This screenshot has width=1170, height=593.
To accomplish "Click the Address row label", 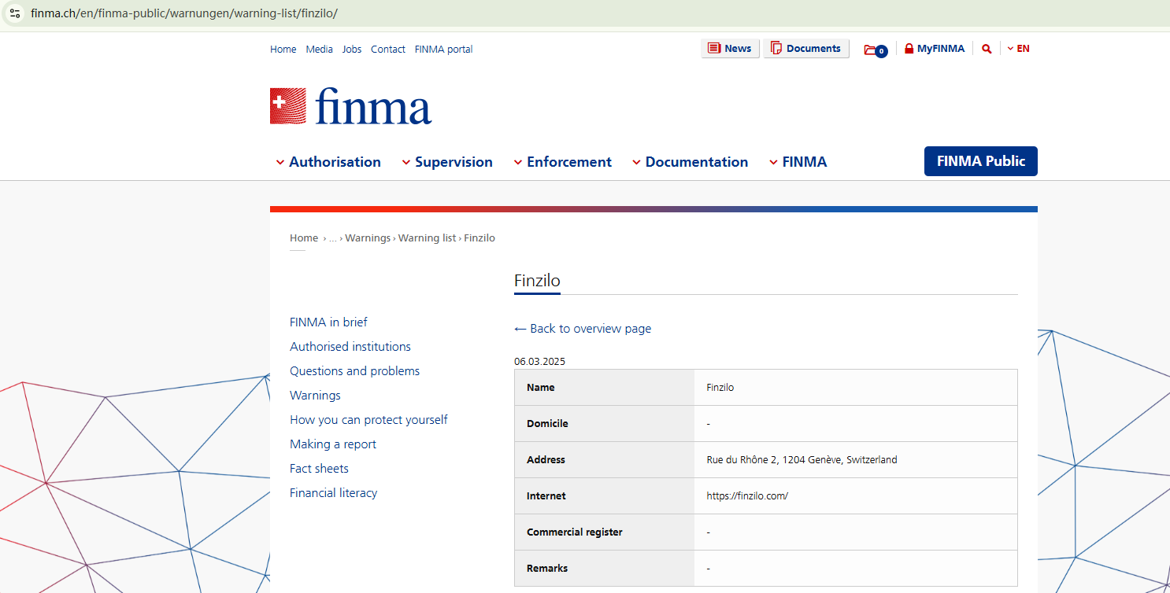I will click(x=546, y=460).
